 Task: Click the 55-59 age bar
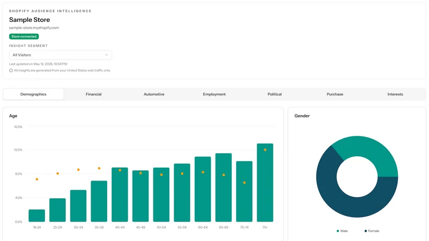[182, 193]
